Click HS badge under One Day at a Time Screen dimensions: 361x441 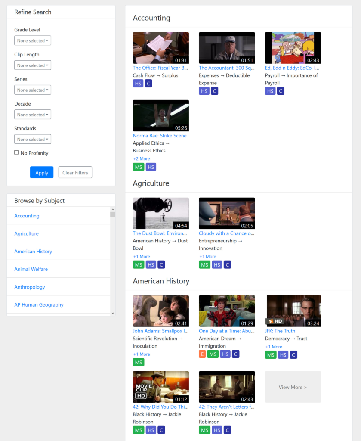(225, 354)
